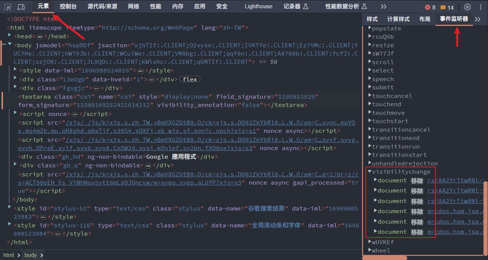Toggle the device toolbar icon
Viewport: 488px width, 260px height.
click(x=21, y=7)
